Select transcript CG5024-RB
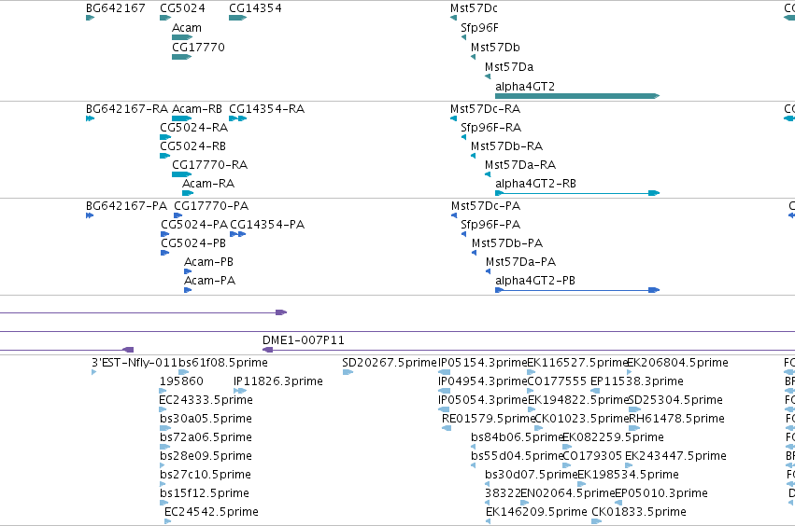This screenshot has height=526, width=795. pyautogui.click(x=192, y=146)
